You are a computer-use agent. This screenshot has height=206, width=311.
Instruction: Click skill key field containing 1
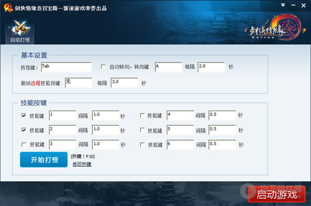coord(63,115)
